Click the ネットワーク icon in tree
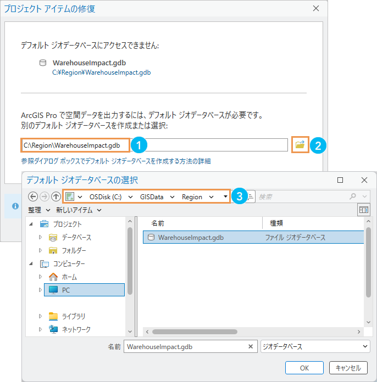The height and width of the screenshot is (382, 377). 53,329
